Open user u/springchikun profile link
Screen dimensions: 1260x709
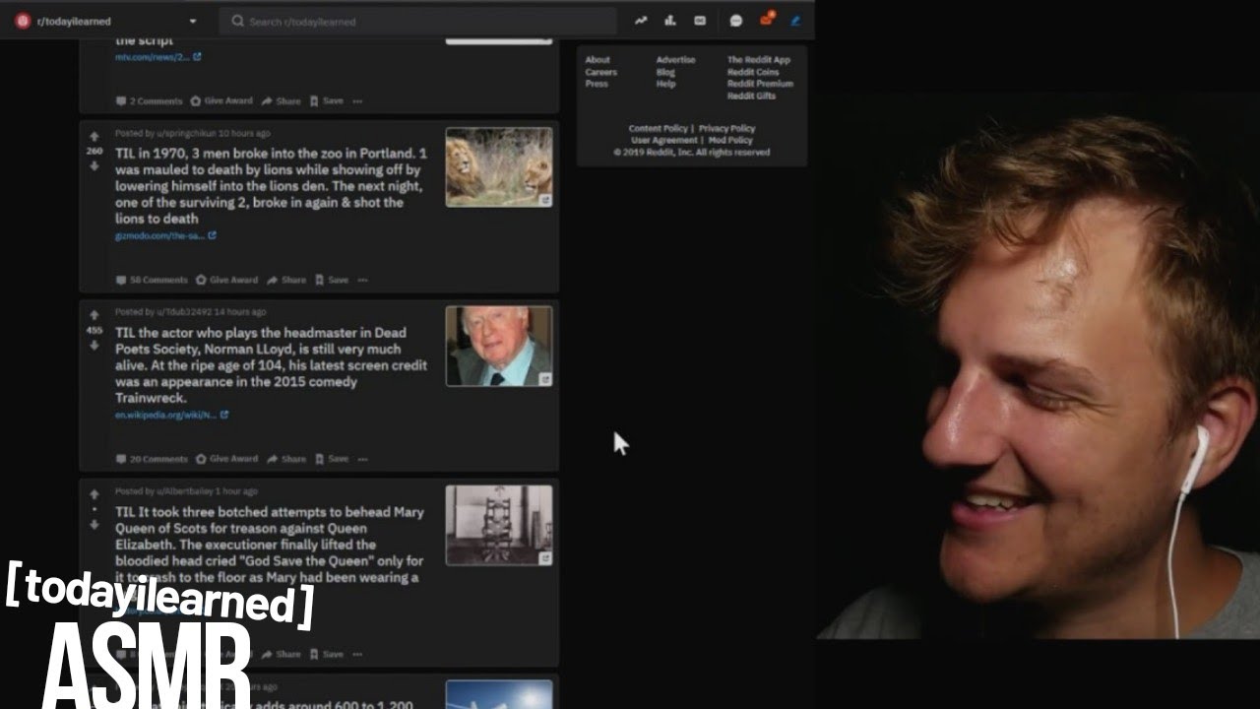[x=185, y=133]
